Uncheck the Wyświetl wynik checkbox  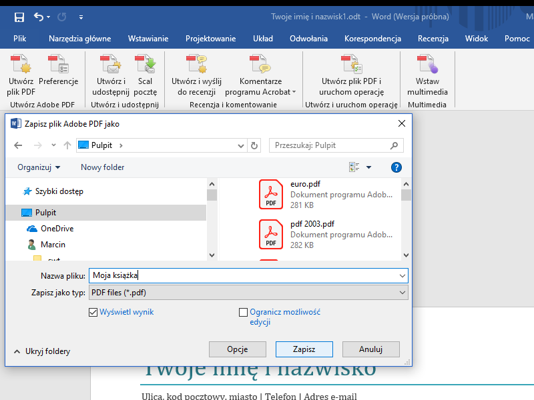pos(93,312)
